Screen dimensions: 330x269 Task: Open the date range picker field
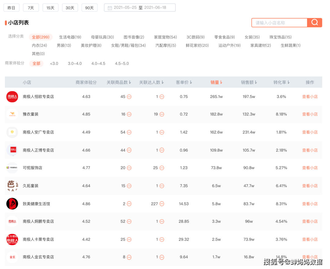click(x=140, y=8)
